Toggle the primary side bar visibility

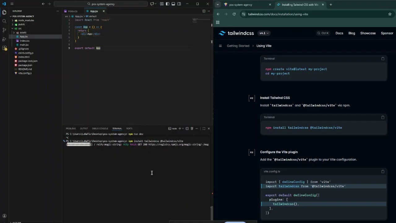click(167, 4)
